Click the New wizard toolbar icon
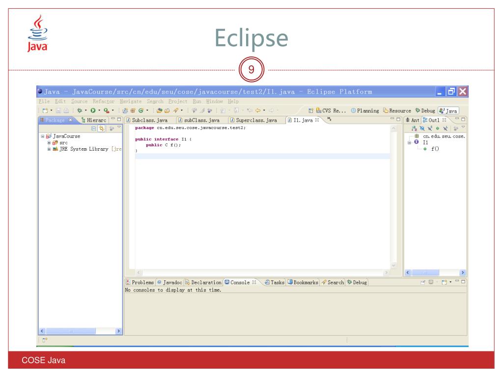The image size is (503, 377). point(45,110)
